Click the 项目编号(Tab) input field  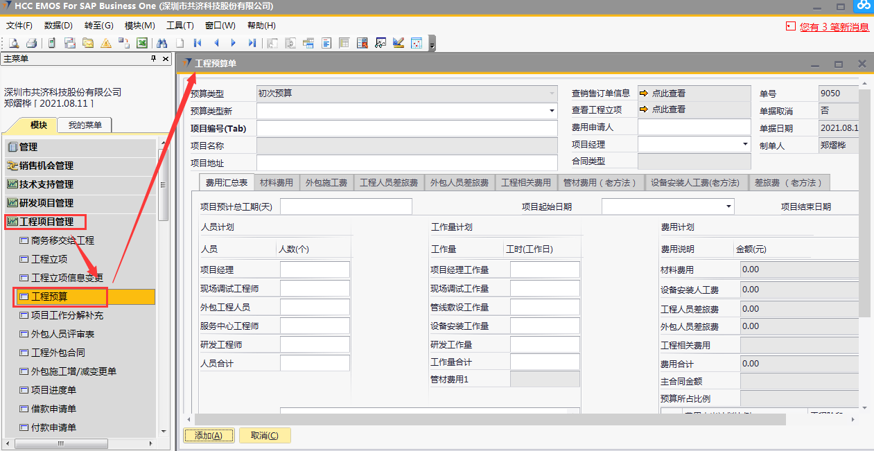[x=407, y=128]
